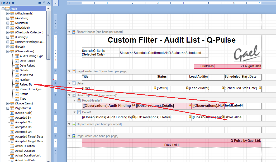
Task: Collapse the (Observations) node
Action: 8,52
